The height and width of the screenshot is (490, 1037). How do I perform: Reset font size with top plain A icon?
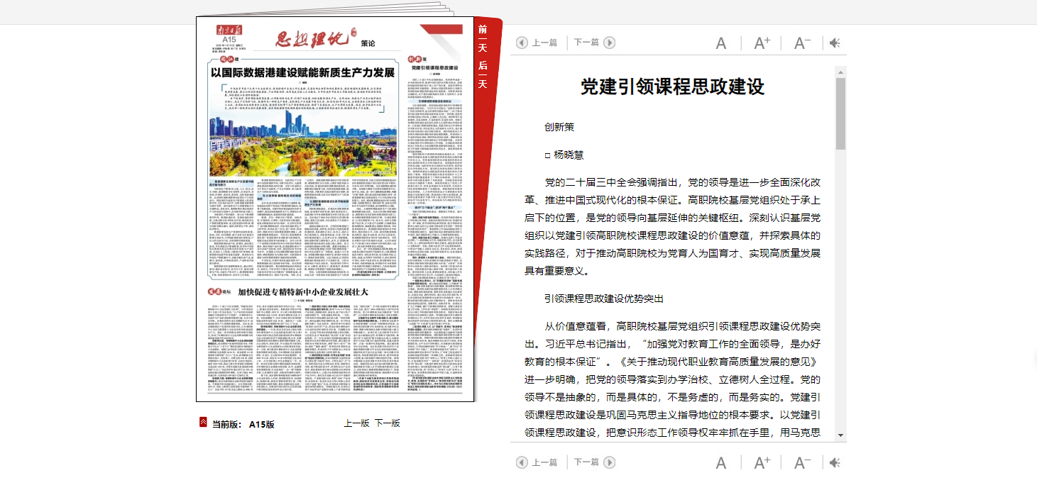(x=720, y=43)
